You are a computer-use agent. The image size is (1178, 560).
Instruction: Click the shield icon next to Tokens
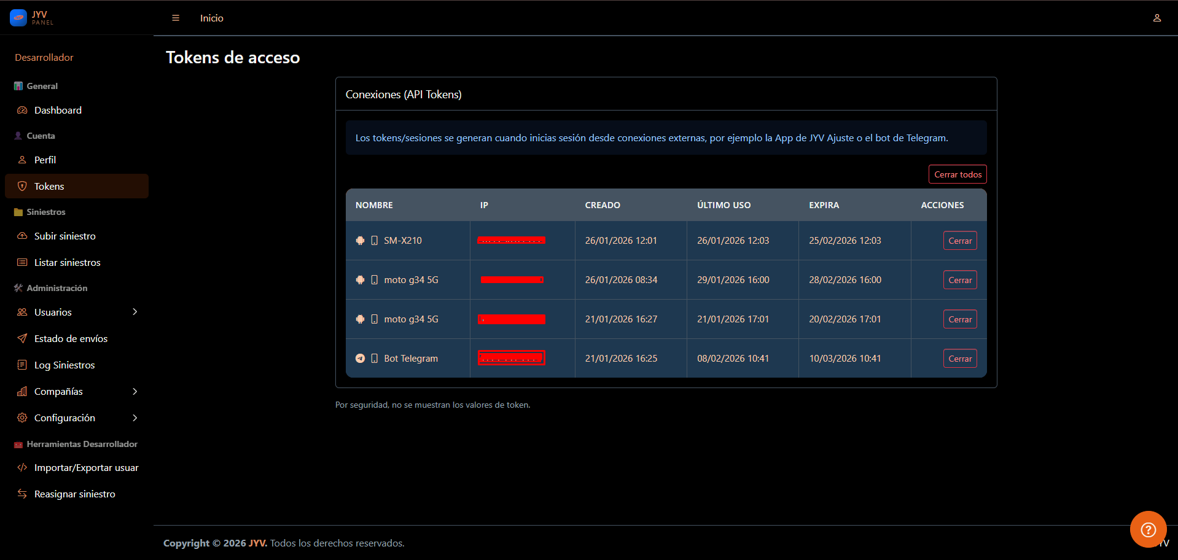point(22,186)
